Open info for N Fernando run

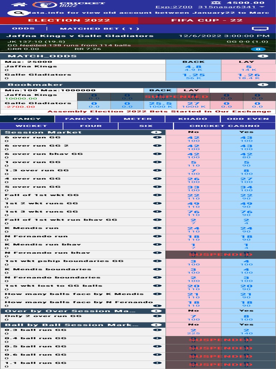[157, 236]
